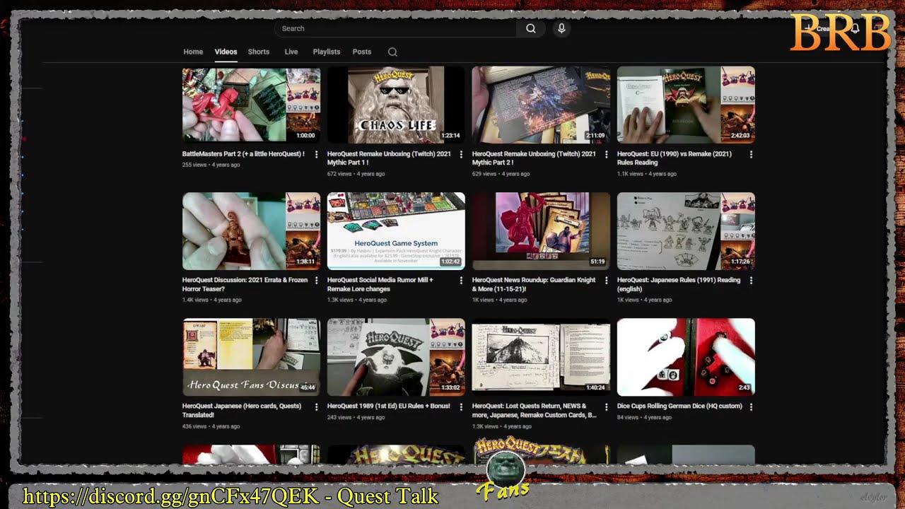905x509 pixels.
Task: Open HeroQuest 1989 EU Rules thumbnail
Action: coord(396,357)
